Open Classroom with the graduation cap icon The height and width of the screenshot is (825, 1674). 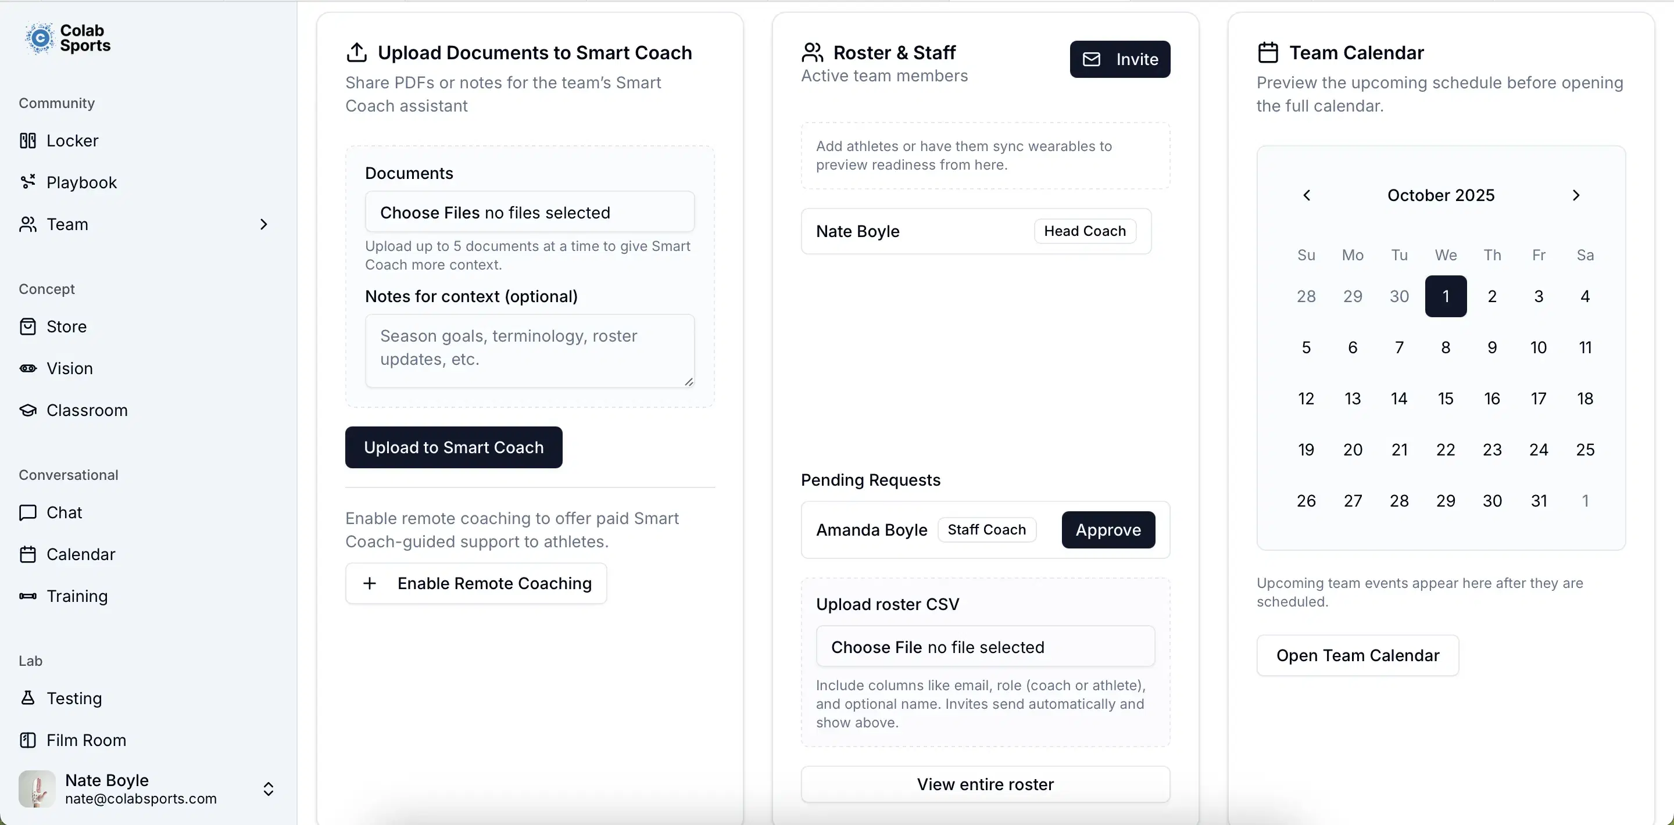(x=28, y=410)
